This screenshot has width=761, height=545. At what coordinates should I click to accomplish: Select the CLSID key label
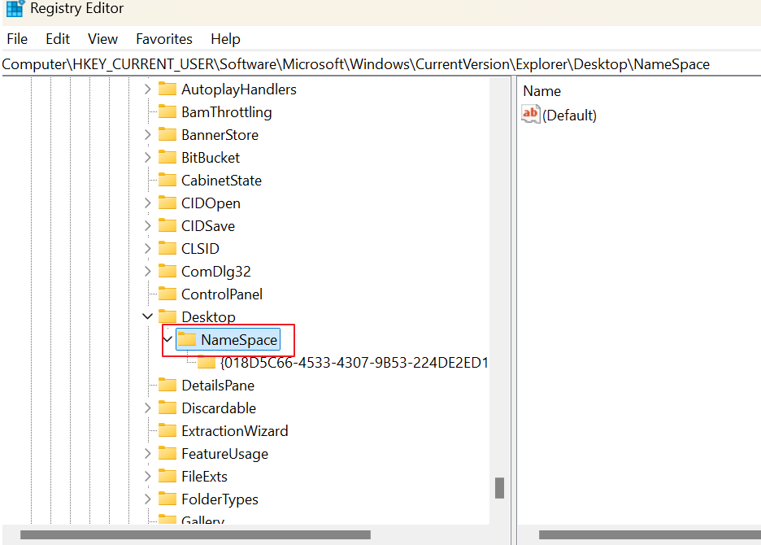[201, 249]
